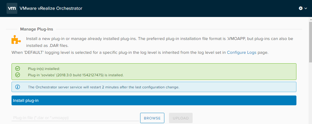Collapse the Install plug-in section header
This screenshot has height=124, width=312.
click(x=154, y=101)
